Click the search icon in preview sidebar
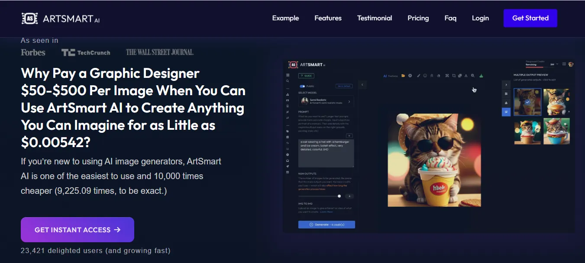Viewport: 585px width, 263px height. 288,81
